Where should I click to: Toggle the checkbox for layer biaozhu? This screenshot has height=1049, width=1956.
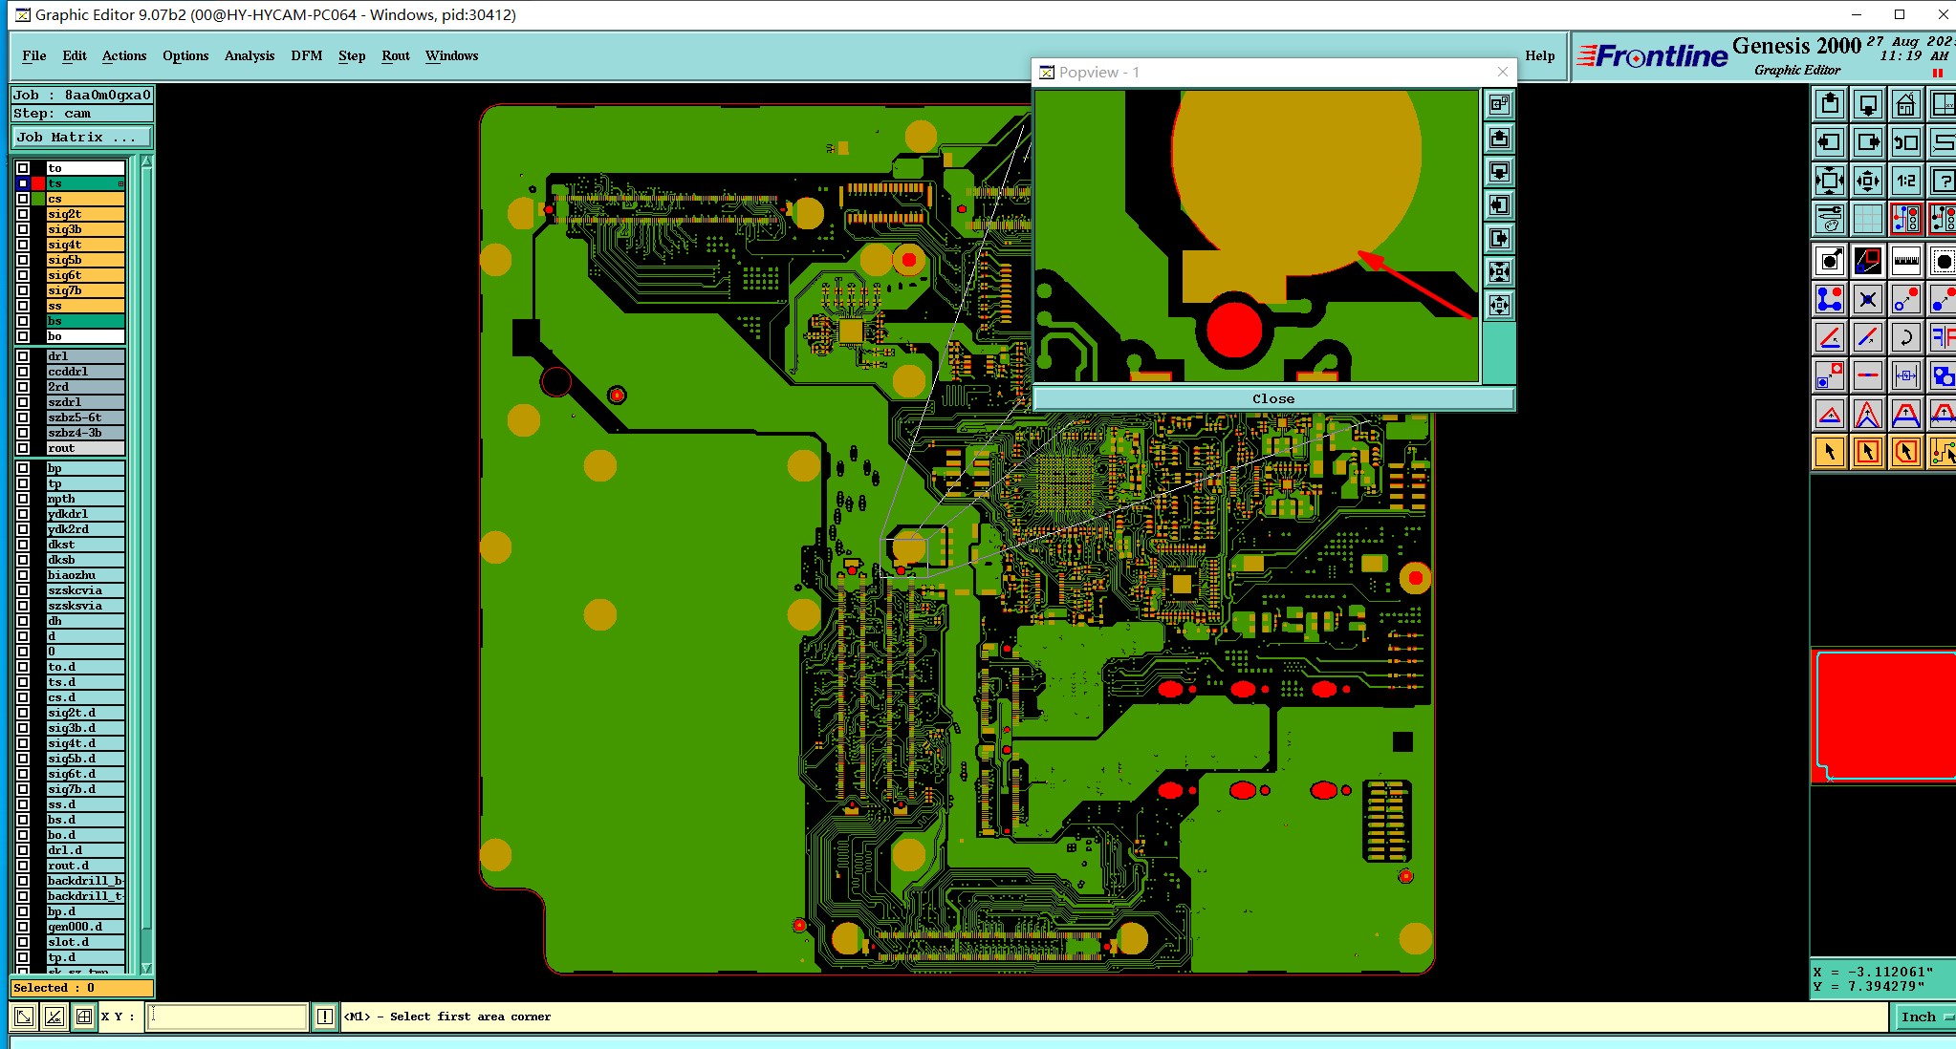tap(23, 575)
